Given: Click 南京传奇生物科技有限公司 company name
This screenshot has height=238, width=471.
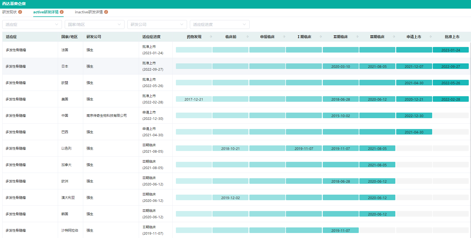Looking at the screenshot, I should 107,115.
